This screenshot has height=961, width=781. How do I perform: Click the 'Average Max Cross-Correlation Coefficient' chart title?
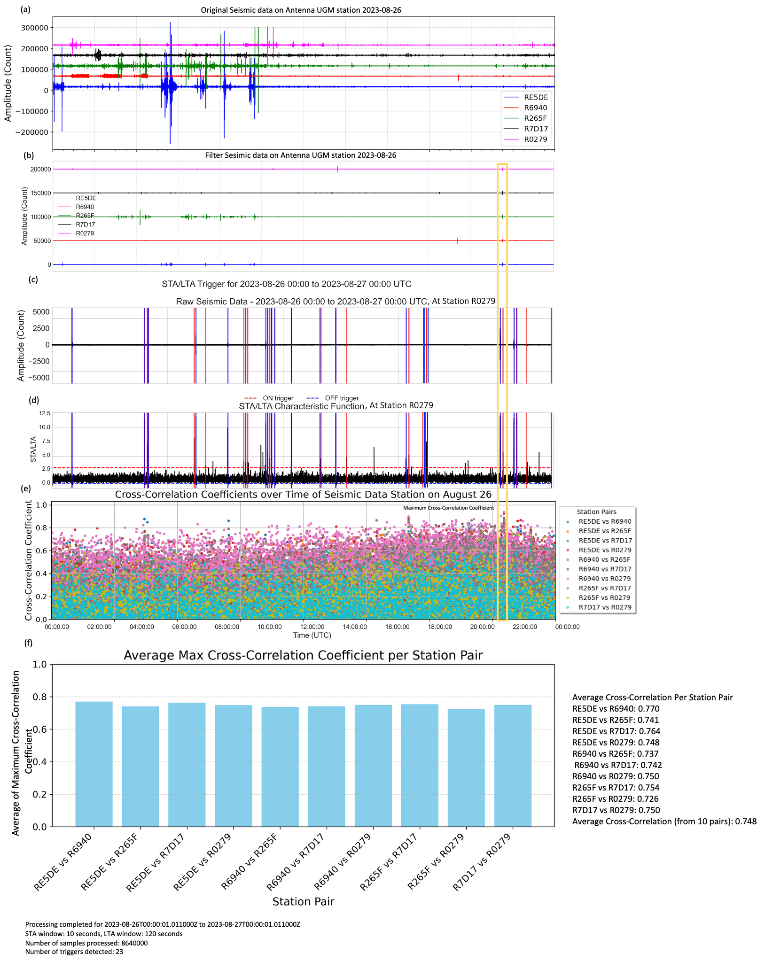(x=303, y=656)
